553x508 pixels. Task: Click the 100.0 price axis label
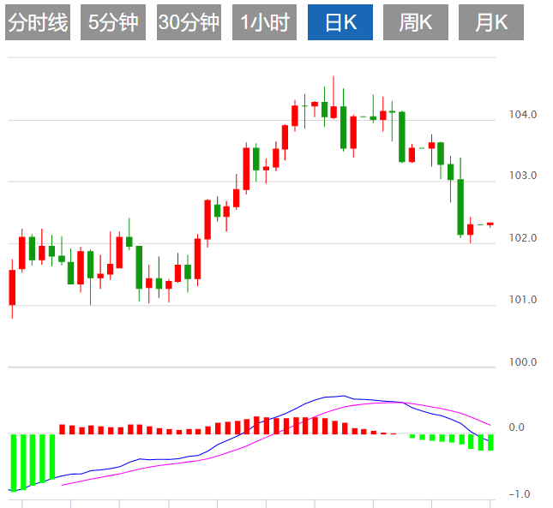(x=523, y=362)
